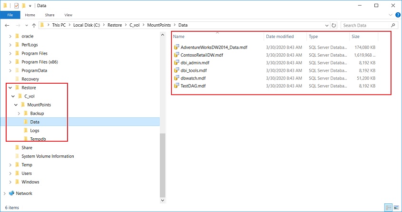Click the Forward navigation arrow
Screen dimensions: 402x212
[x=18, y=25]
